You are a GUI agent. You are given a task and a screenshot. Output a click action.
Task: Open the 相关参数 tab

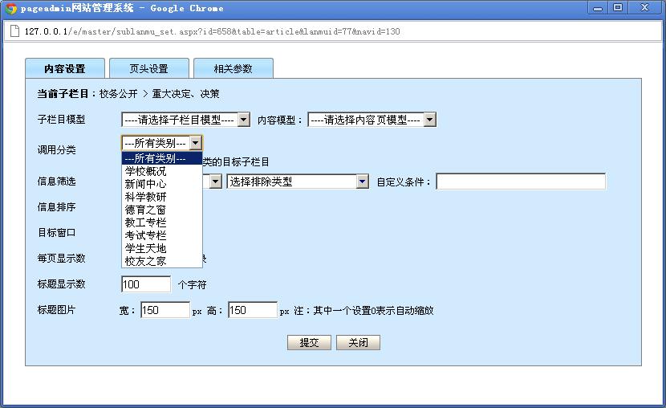coord(233,69)
